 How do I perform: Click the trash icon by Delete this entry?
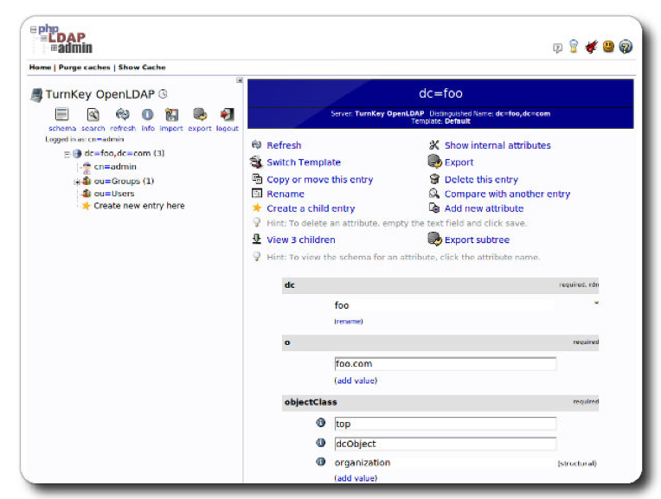pyautogui.click(x=434, y=179)
